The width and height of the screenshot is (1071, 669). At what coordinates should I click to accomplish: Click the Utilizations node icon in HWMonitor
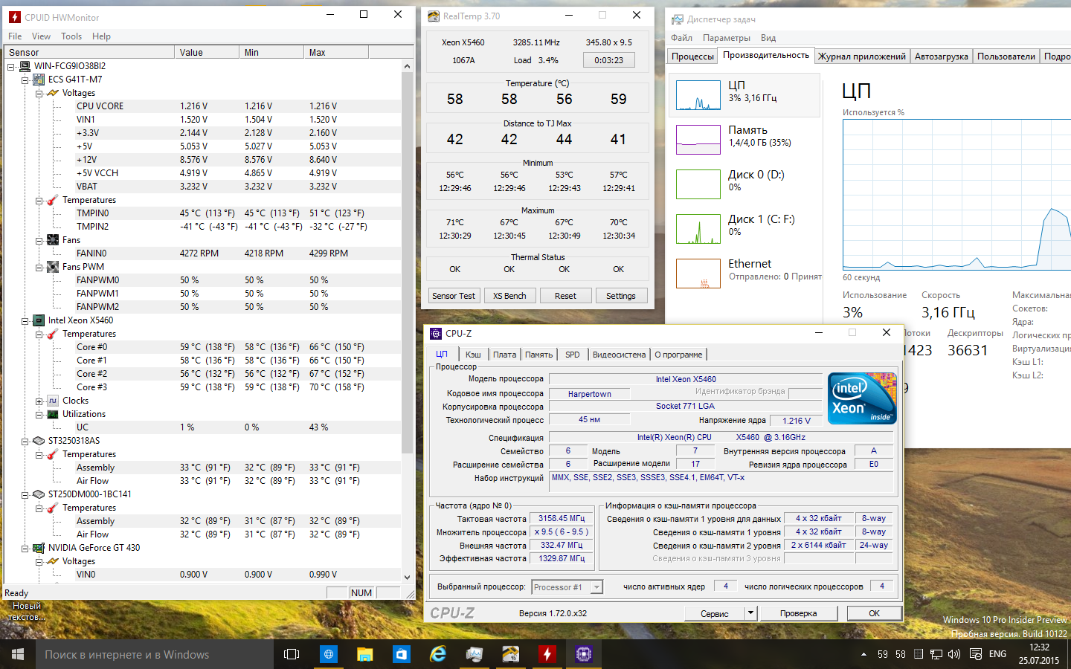[x=53, y=414]
